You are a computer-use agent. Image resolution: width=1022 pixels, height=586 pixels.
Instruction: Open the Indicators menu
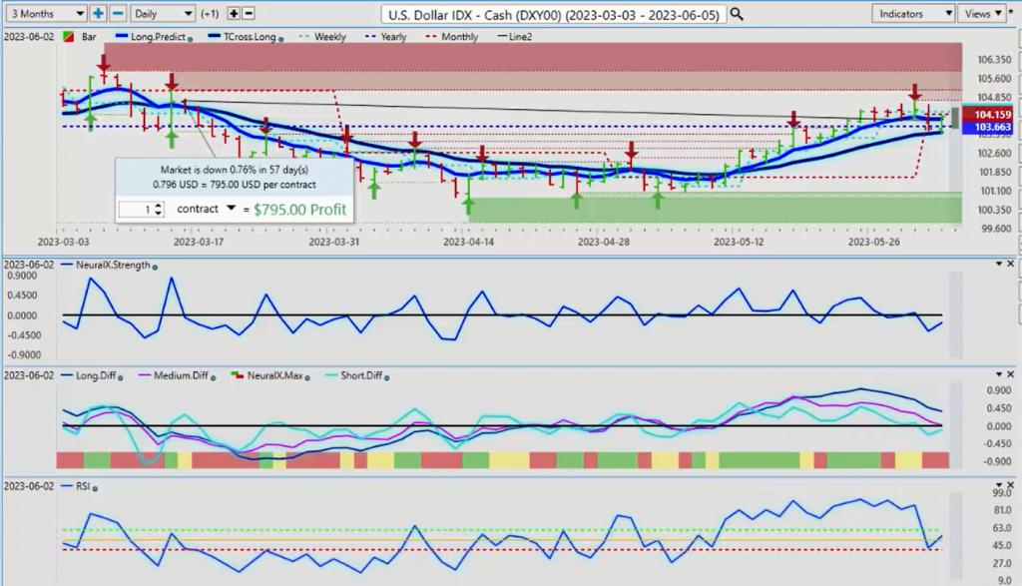[x=912, y=14]
